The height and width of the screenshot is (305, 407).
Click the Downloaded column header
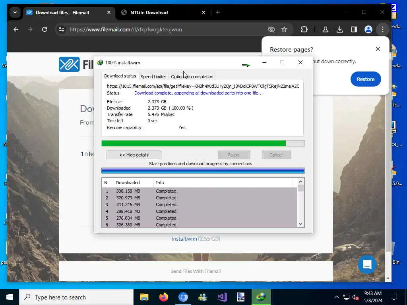134,183
